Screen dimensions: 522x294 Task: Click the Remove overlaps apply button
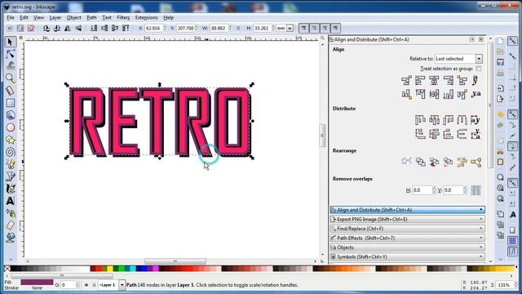pos(476,190)
